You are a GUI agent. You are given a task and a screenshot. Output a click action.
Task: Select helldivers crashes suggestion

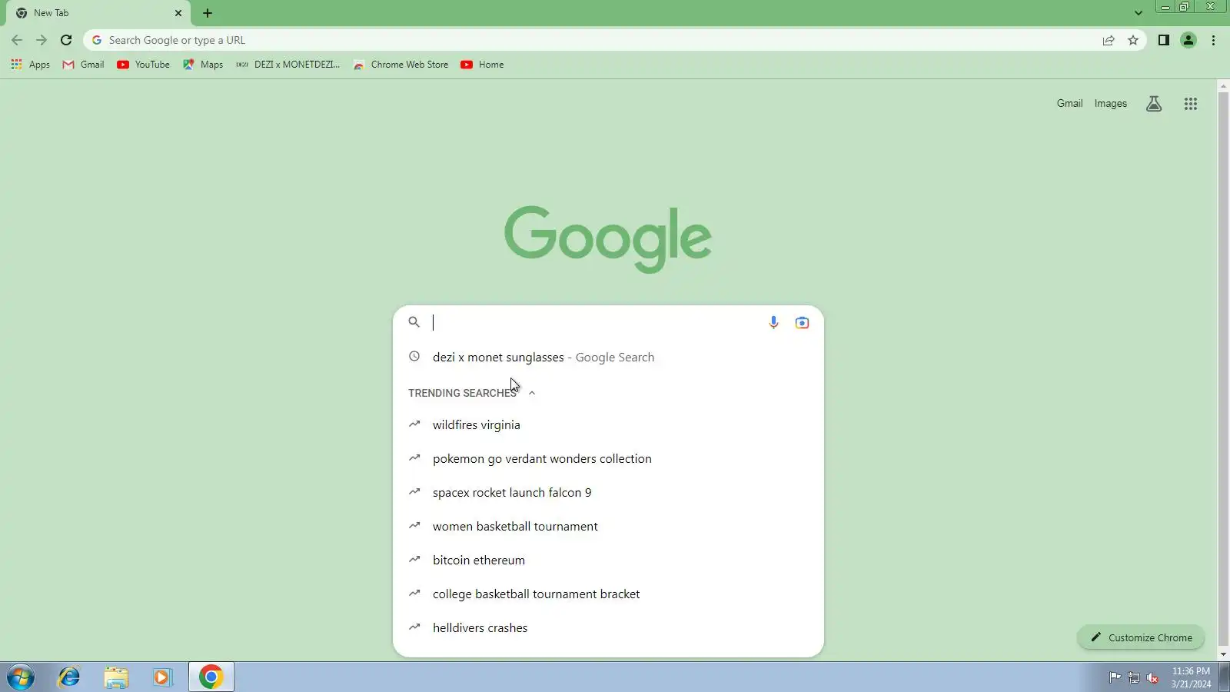[x=608, y=627]
